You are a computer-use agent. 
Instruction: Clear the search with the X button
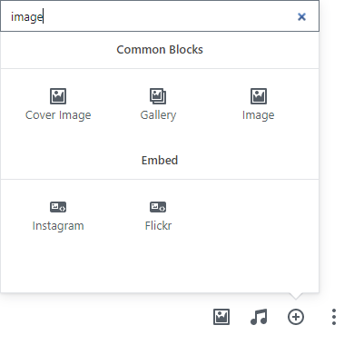pos(301,16)
